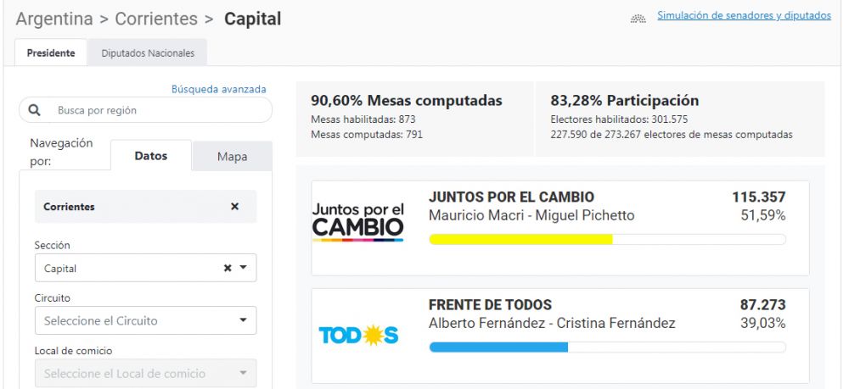This screenshot has width=849, height=389.
Task: Remove the Corrientes filter with X
Action: (x=235, y=207)
